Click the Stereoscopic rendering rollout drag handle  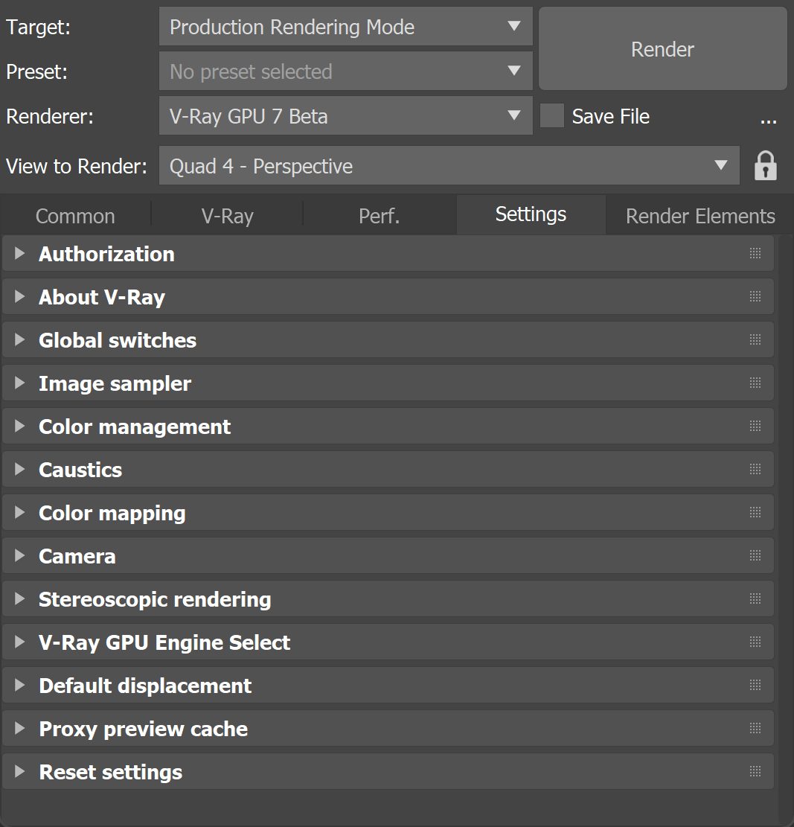click(755, 599)
